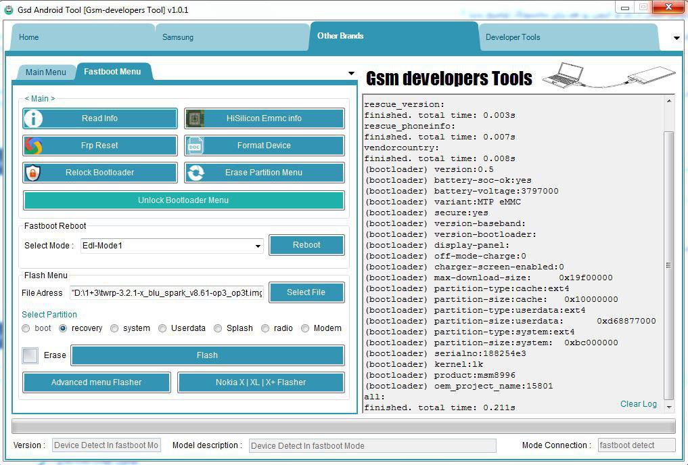Click the Read Info button
The image size is (688, 465).
pyautogui.click(x=100, y=118)
